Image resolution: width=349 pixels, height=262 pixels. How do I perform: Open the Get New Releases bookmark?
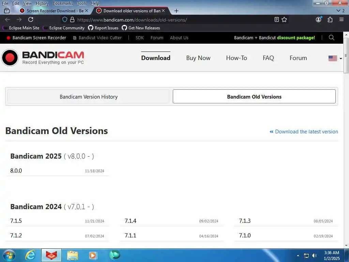(x=141, y=28)
